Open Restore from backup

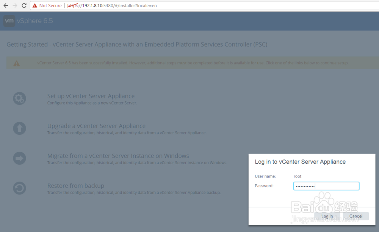(x=76, y=186)
